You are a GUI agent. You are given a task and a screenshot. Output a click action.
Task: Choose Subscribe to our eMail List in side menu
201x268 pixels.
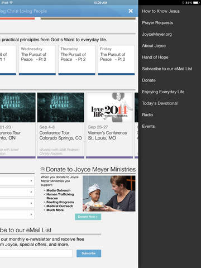[x=167, y=69]
